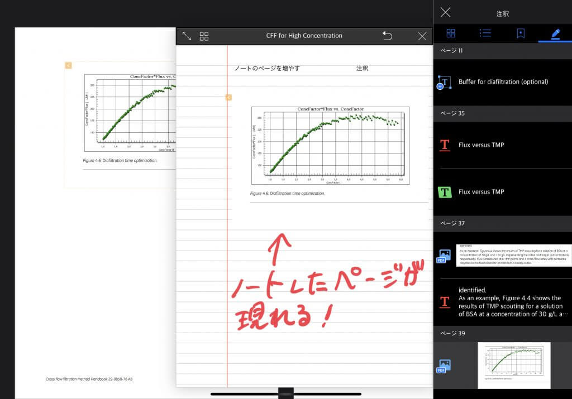Click the red T icon beside the 'identified.' annotation
This screenshot has width=572, height=399.
[445, 302]
